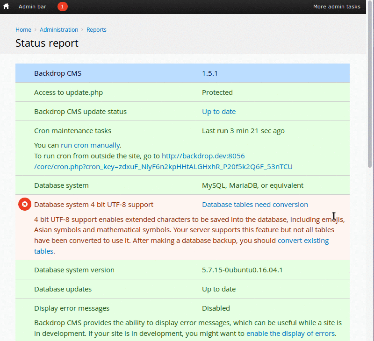Click the red error icon beside UTF-8 support
This screenshot has width=374, height=341.
click(25, 204)
